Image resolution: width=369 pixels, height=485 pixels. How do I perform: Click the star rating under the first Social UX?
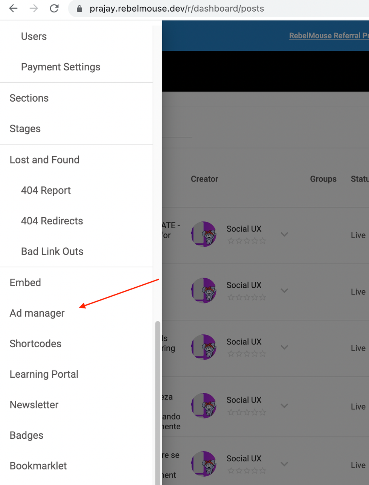(x=247, y=241)
